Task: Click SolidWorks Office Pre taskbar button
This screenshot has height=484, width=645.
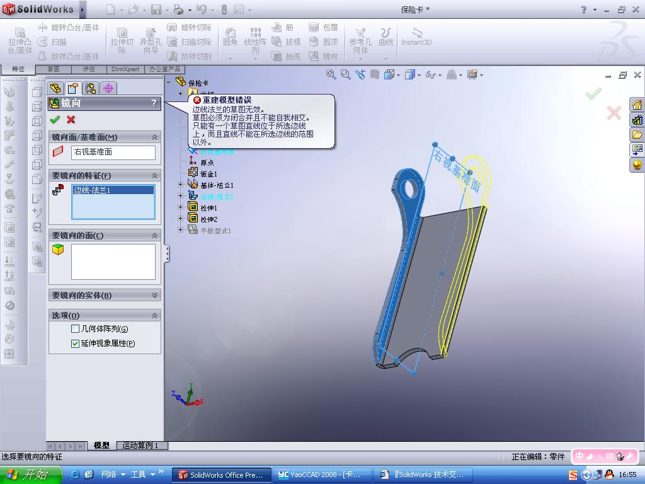Action: click(x=221, y=475)
